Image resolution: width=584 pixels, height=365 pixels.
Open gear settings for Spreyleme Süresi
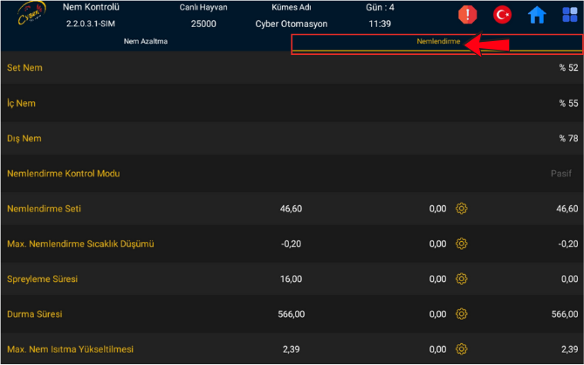point(462,279)
